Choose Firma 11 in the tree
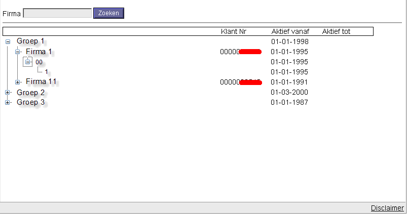Viewport: 407px width, 214px height. pos(41,81)
